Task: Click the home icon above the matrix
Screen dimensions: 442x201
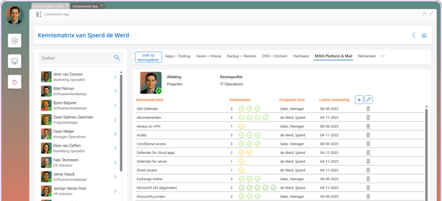Action: pos(424,35)
